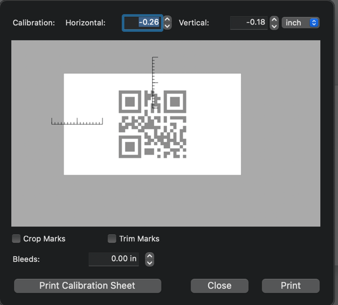
Task: Click the Close button
Action: click(220, 286)
